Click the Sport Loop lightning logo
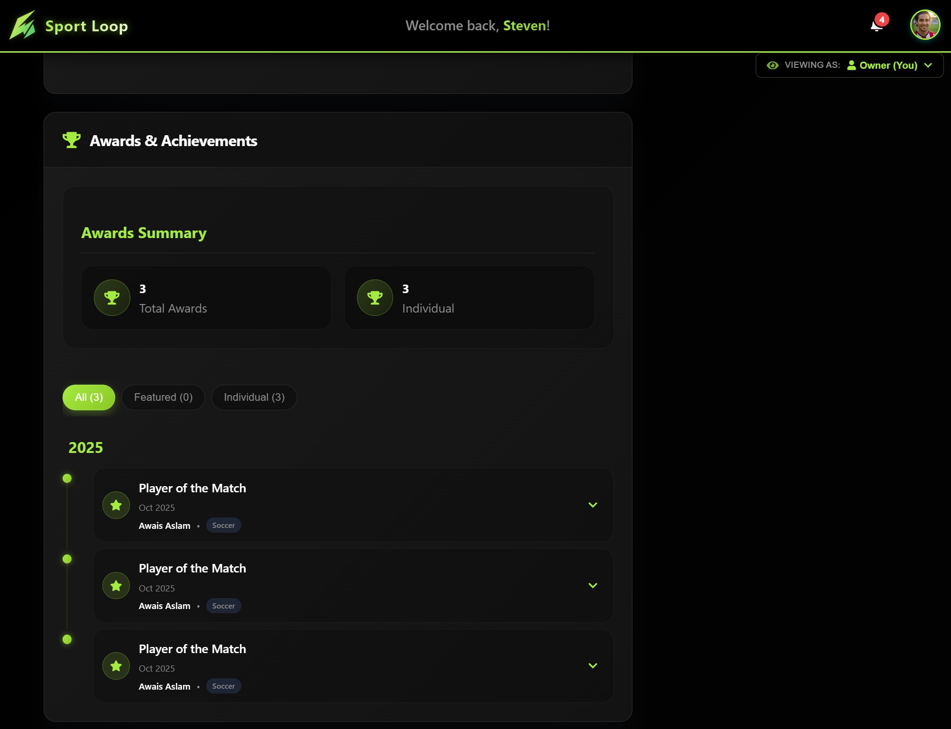This screenshot has width=951, height=729. 23,26
